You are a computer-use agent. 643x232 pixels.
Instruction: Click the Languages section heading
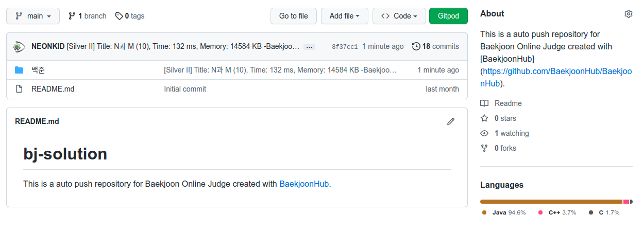[x=502, y=185]
